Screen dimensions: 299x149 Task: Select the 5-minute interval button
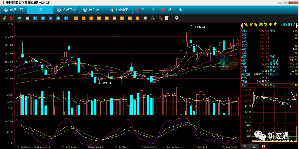click(91, 18)
